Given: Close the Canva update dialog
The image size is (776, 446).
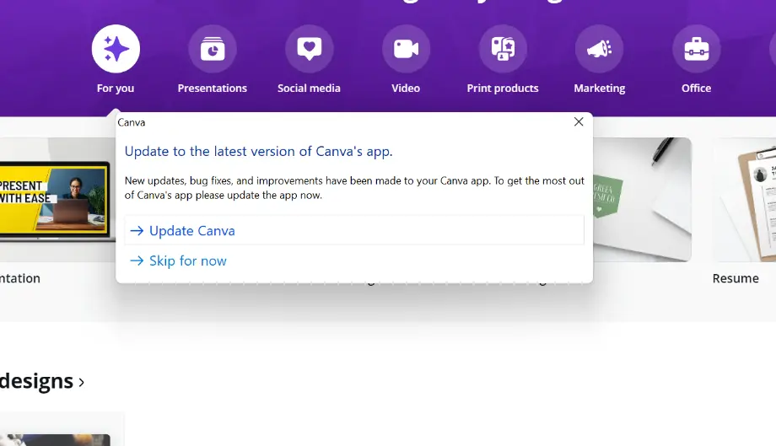Looking at the screenshot, I should pos(579,121).
